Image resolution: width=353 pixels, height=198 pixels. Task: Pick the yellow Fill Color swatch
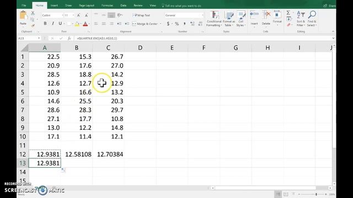pos(77,24)
